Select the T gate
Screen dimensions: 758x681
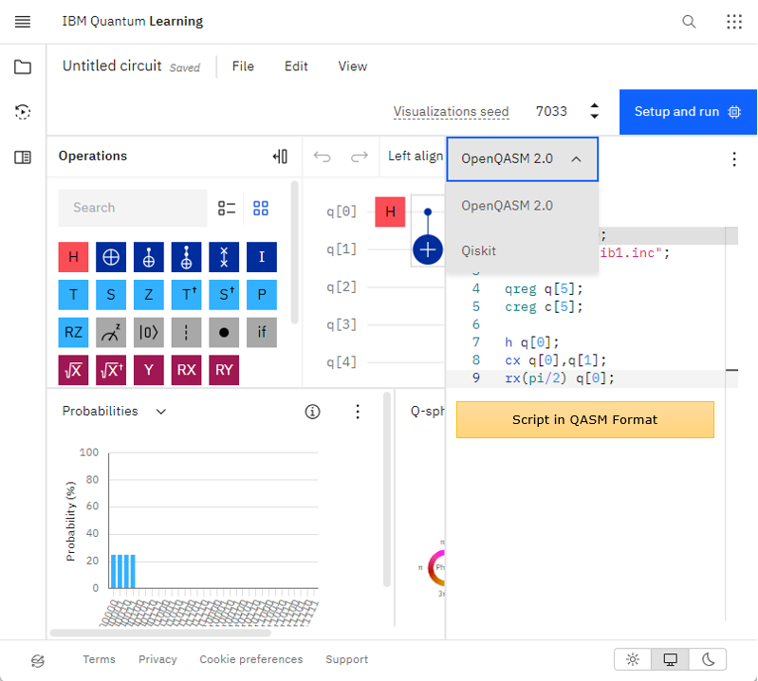73,294
